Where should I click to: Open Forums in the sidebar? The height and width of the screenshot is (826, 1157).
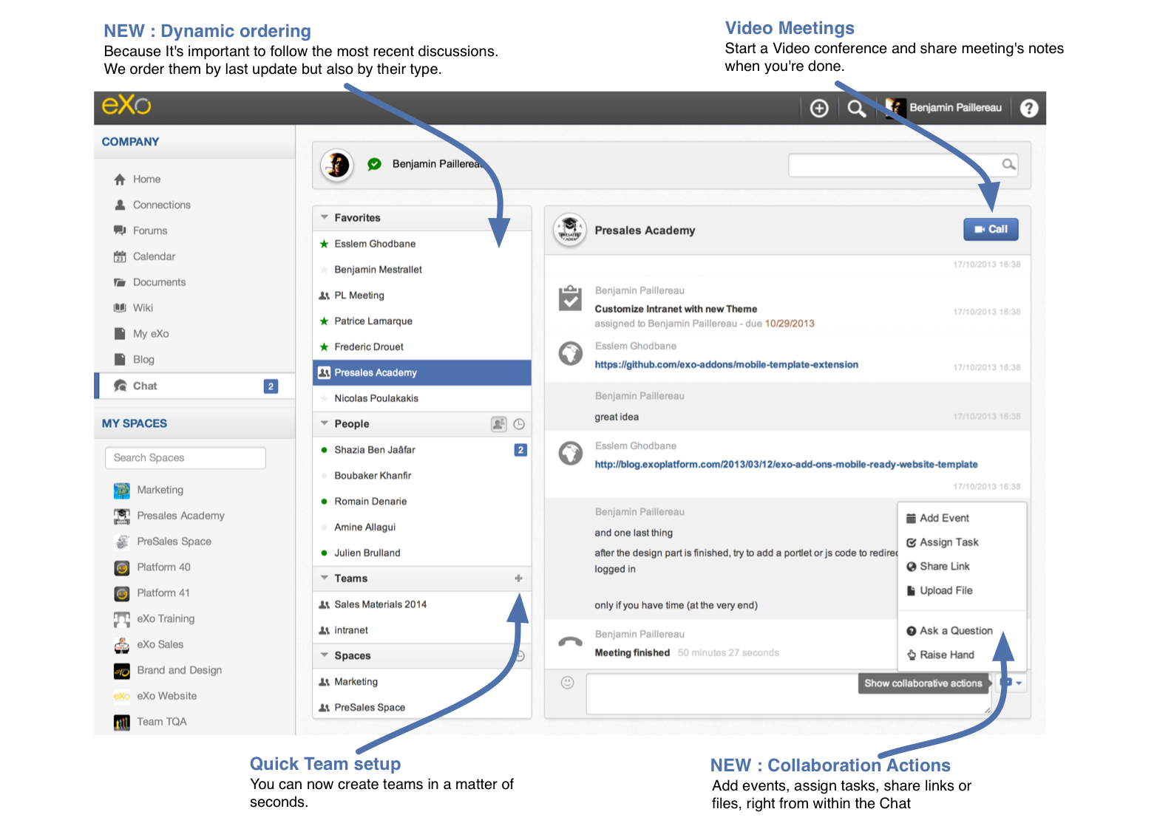click(150, 231)
